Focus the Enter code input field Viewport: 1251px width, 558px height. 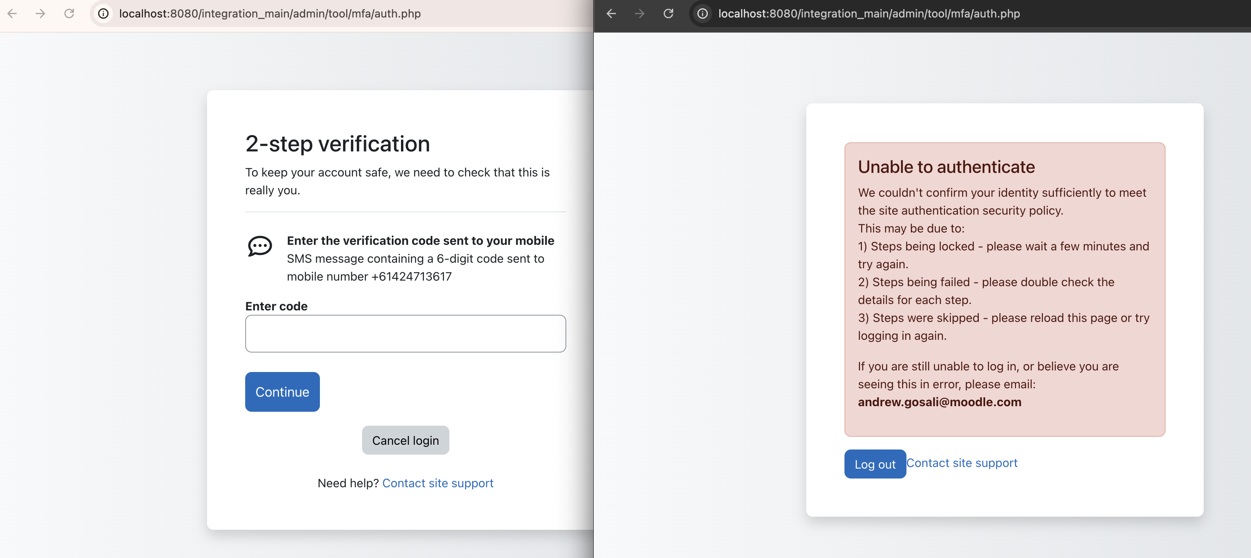tap(405, 333)
